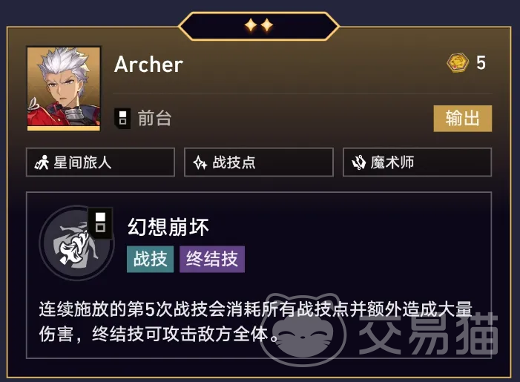Screen dimensions: 520x382
Task: Select the purple 终结技 tag
Action: pos(212,259)
